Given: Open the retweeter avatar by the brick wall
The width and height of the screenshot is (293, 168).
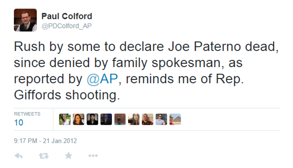Looking at the screenshot, I should pos(120,119).
